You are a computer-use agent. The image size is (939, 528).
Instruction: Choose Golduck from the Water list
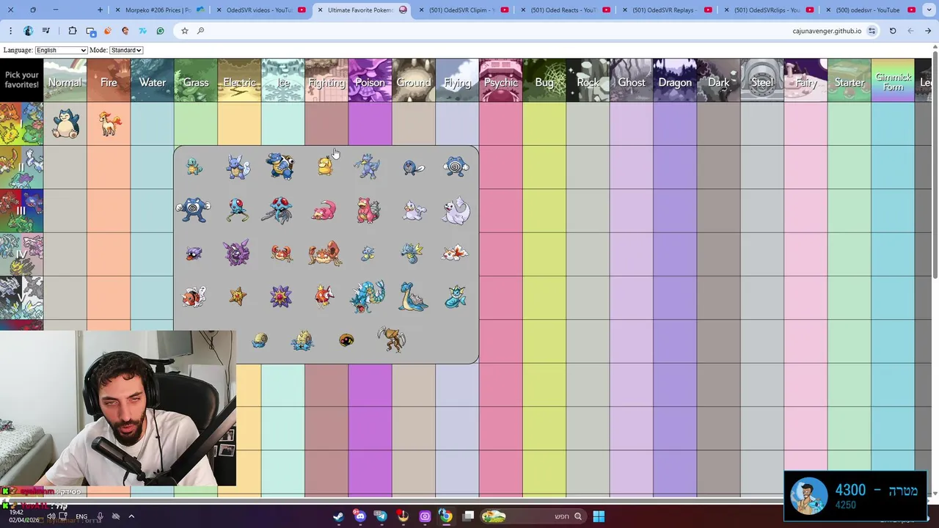tap(368, 166)
